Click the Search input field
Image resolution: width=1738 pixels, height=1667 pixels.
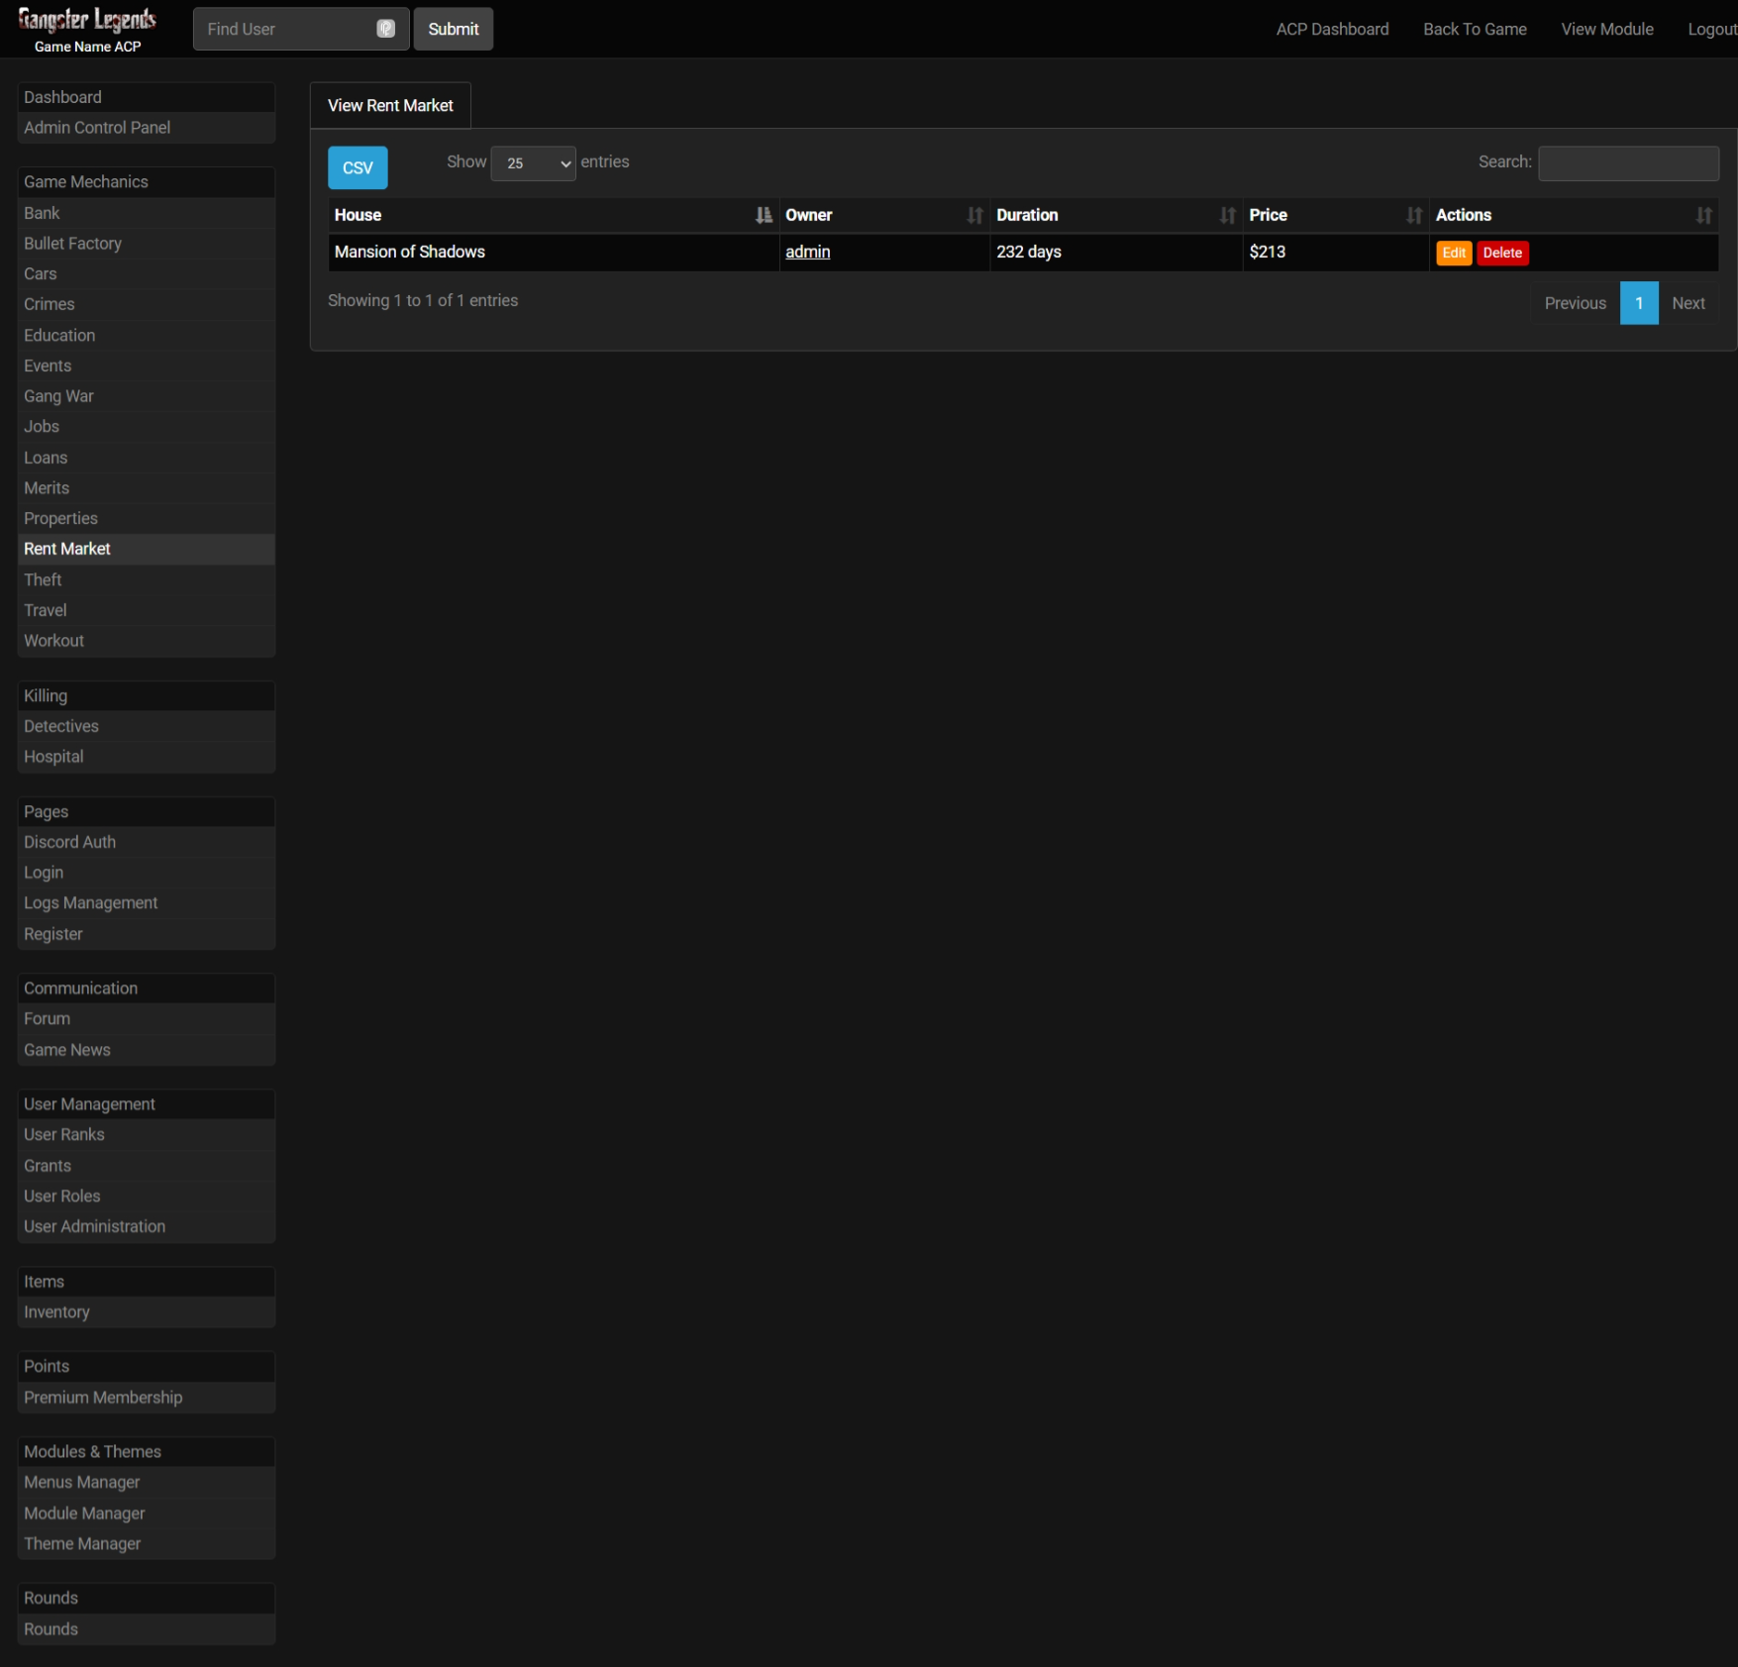(x=1627, y=163)
